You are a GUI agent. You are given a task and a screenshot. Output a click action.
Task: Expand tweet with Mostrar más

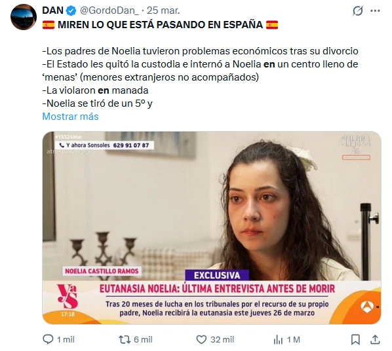tap(71, 117)
